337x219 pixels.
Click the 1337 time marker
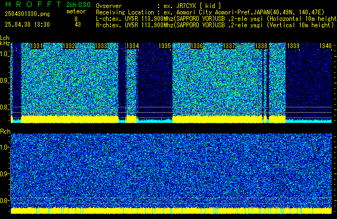coord(229,46)
